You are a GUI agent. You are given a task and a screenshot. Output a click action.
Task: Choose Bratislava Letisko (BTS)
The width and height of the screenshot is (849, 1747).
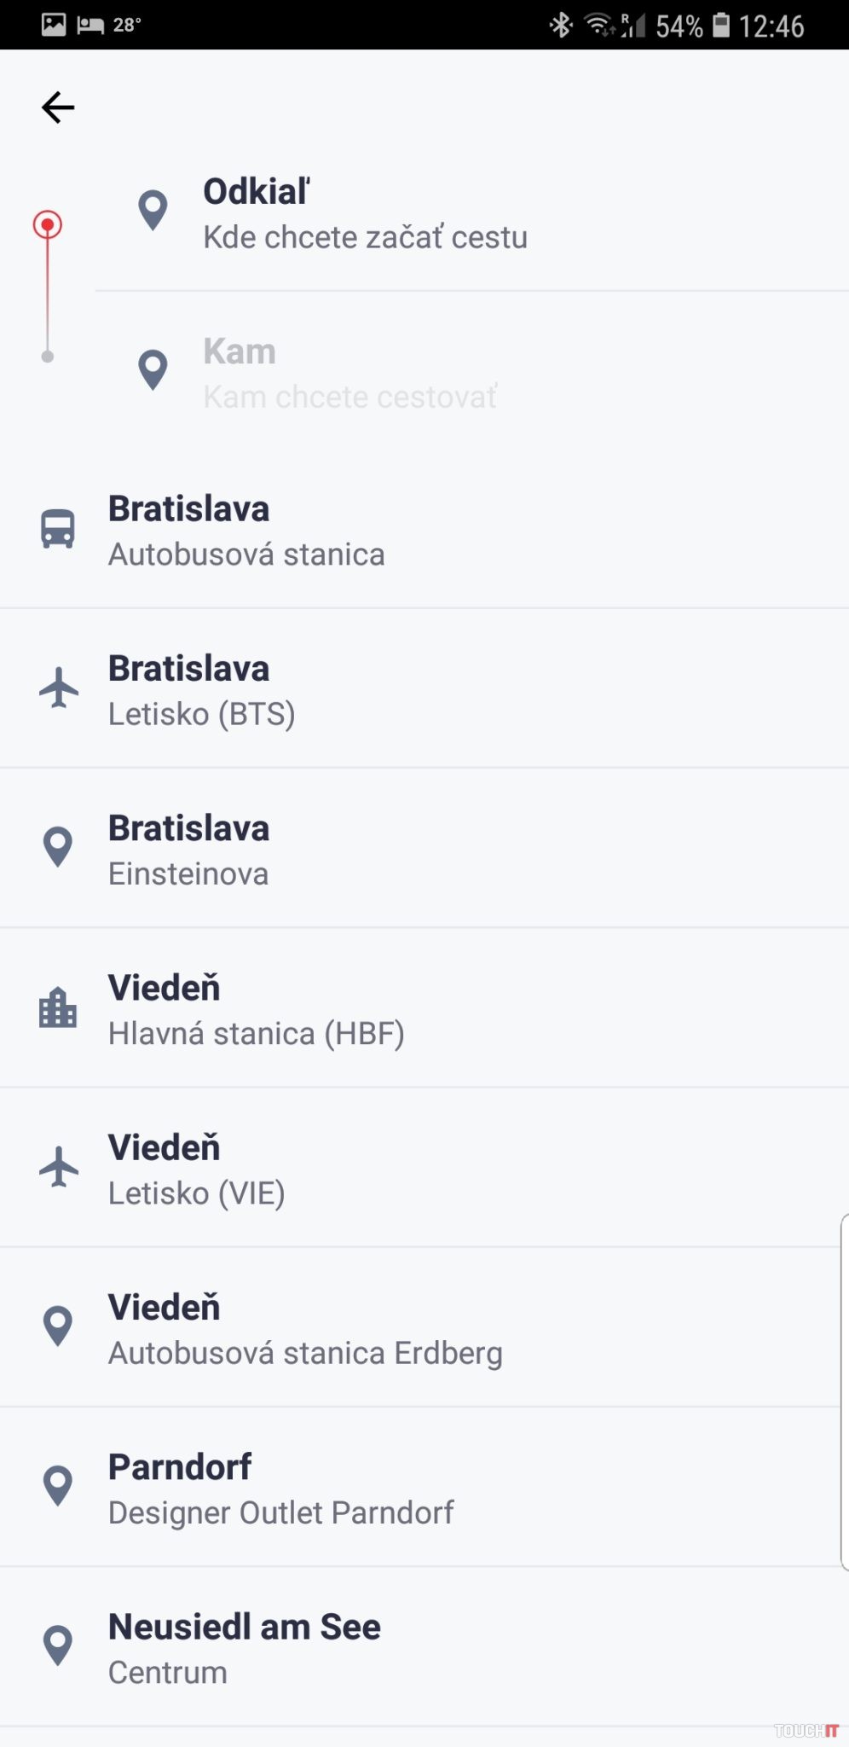202,690
